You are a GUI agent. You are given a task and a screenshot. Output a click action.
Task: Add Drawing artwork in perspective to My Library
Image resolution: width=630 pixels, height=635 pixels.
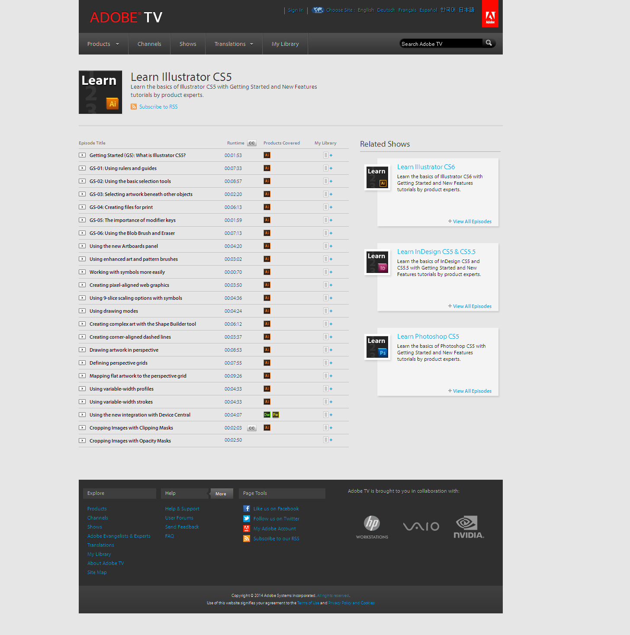point(328,350)
